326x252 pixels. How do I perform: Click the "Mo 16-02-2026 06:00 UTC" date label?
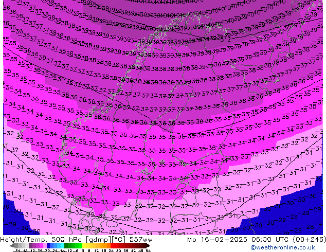click(239, 240)
